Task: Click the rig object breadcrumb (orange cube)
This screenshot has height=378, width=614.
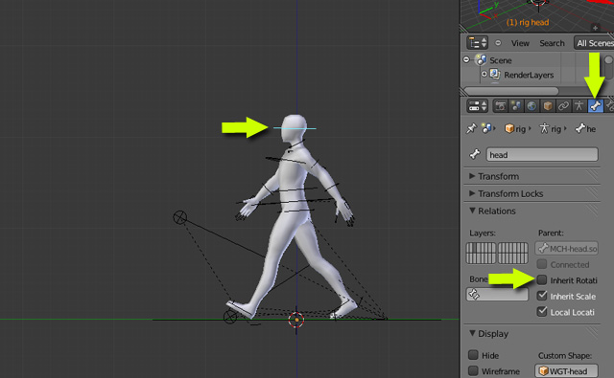Action: click(x=516, y=128)
